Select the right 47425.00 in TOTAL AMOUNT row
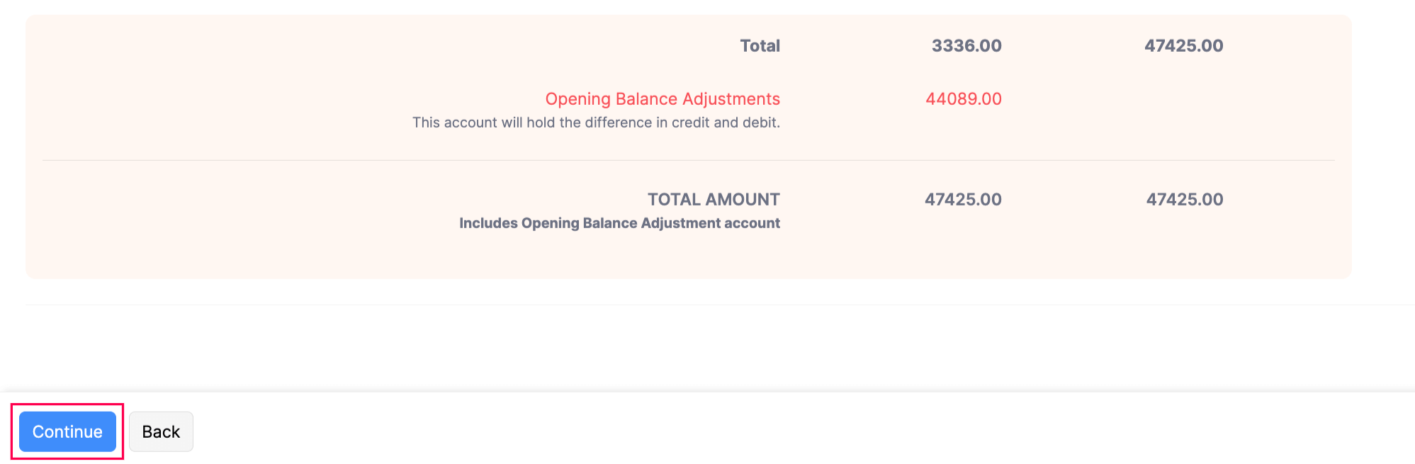Screen dimensions: 1415x464 (1184, 200)
